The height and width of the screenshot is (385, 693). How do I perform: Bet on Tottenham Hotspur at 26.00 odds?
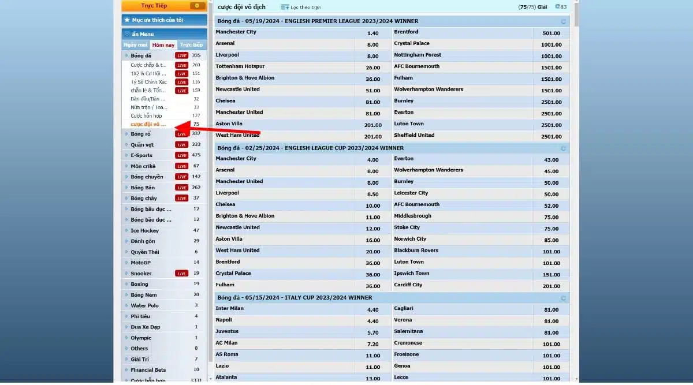tap(372, 68)
